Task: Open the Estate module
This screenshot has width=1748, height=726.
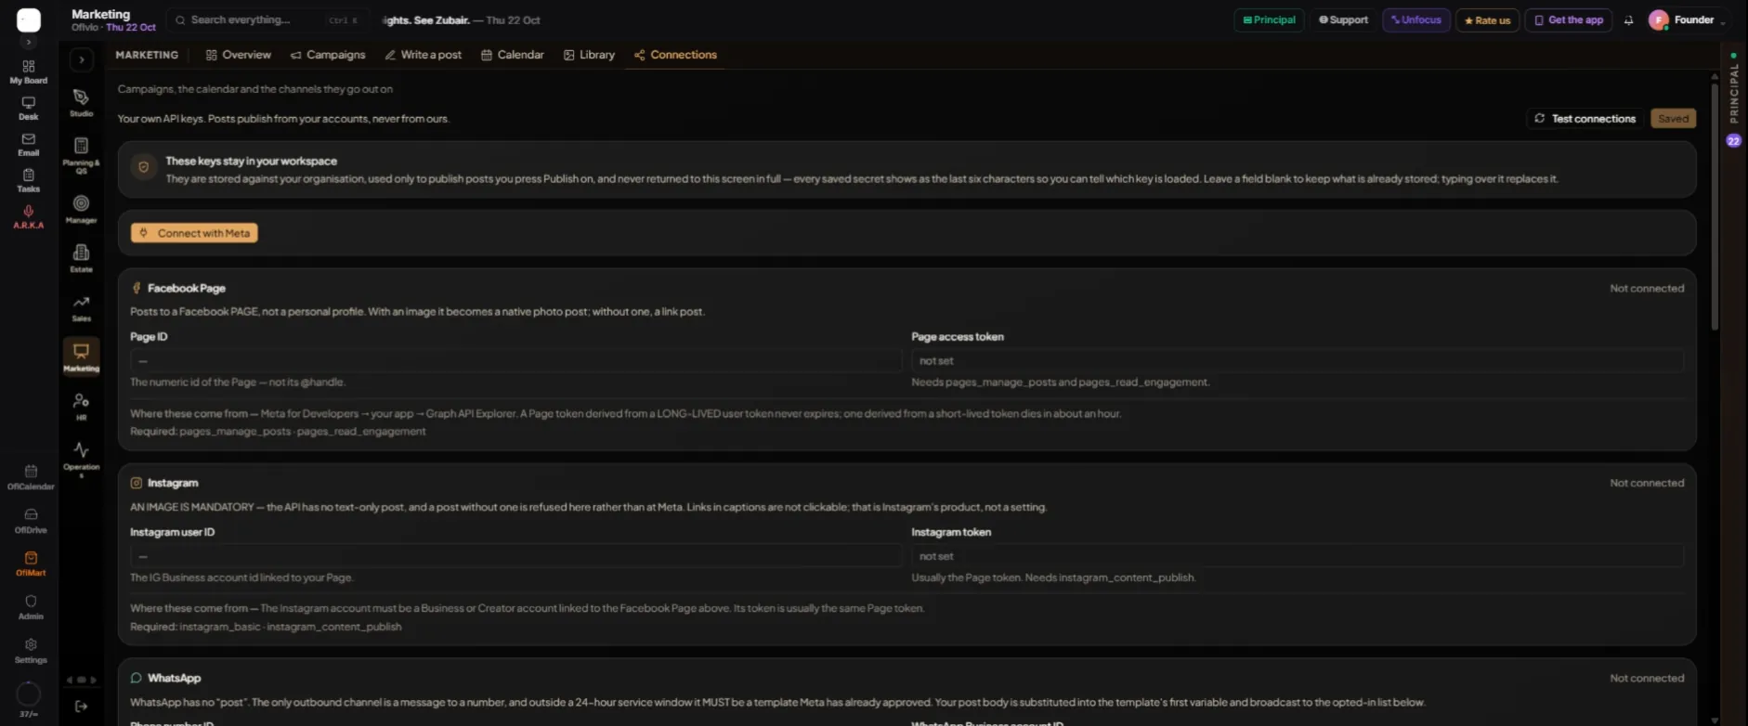Action: (x=82, y=258)
